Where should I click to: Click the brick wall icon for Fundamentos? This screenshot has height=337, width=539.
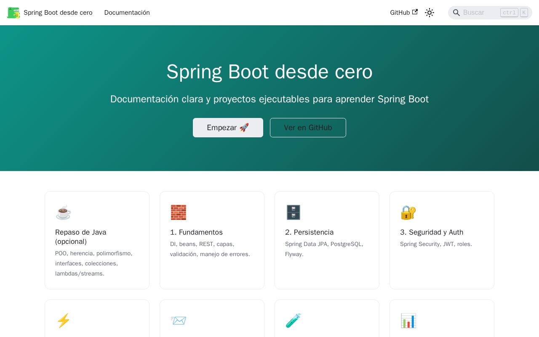pos(178,212)
